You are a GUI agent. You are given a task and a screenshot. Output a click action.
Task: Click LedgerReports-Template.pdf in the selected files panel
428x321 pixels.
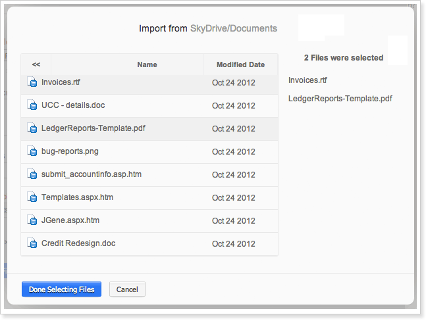[x=340, y=99]
